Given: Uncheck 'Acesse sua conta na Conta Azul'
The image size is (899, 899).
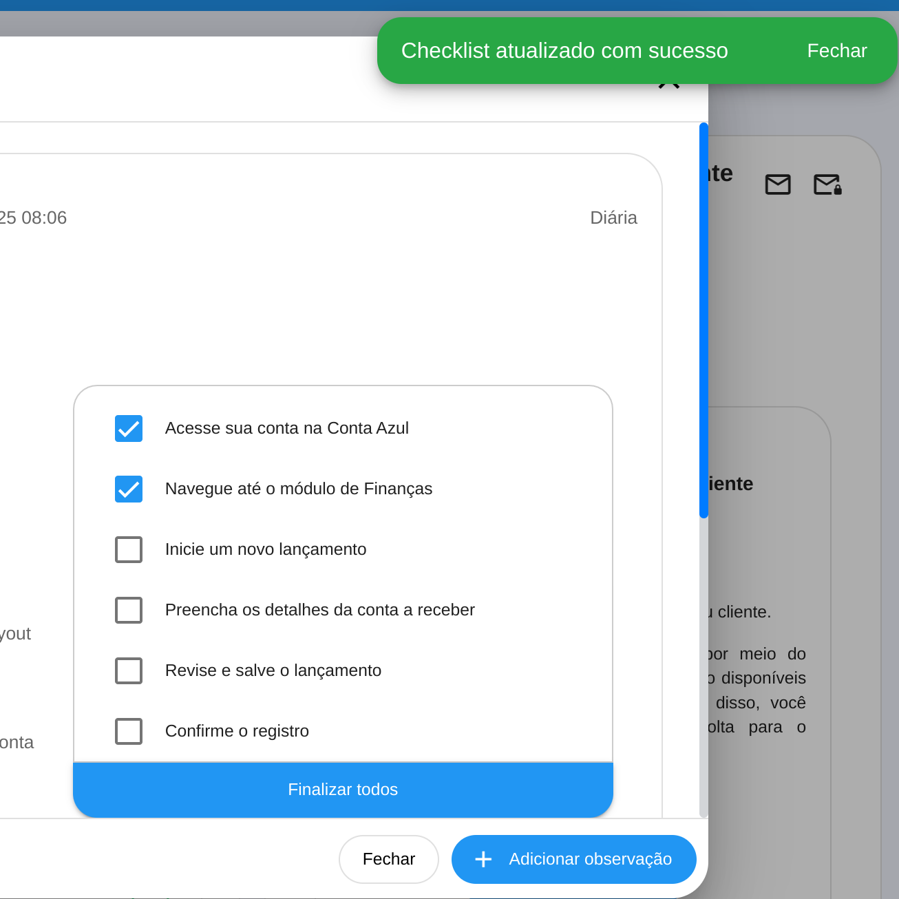Looking at the screenshot, I should [x=129, y=428].
